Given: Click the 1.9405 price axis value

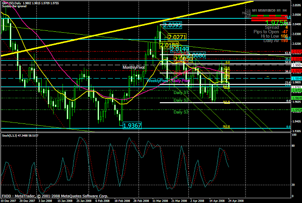Looking at the screenshot, I should (297, 122).
